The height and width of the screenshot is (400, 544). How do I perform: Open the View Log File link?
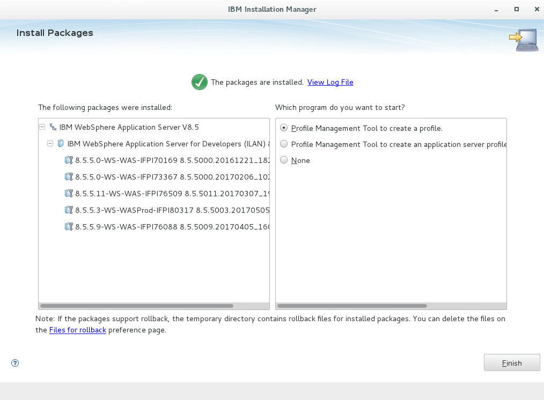click(330, 82)
